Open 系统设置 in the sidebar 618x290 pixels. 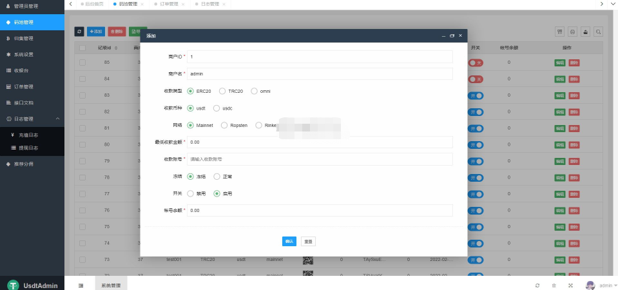pos(32,54)
